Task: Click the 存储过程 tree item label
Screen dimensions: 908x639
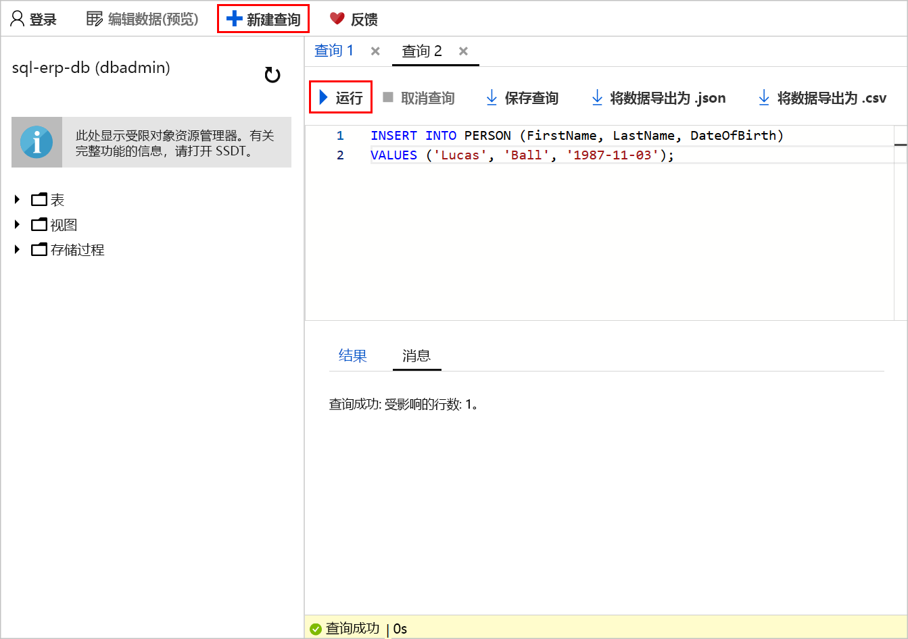Action: click(78, 250)
